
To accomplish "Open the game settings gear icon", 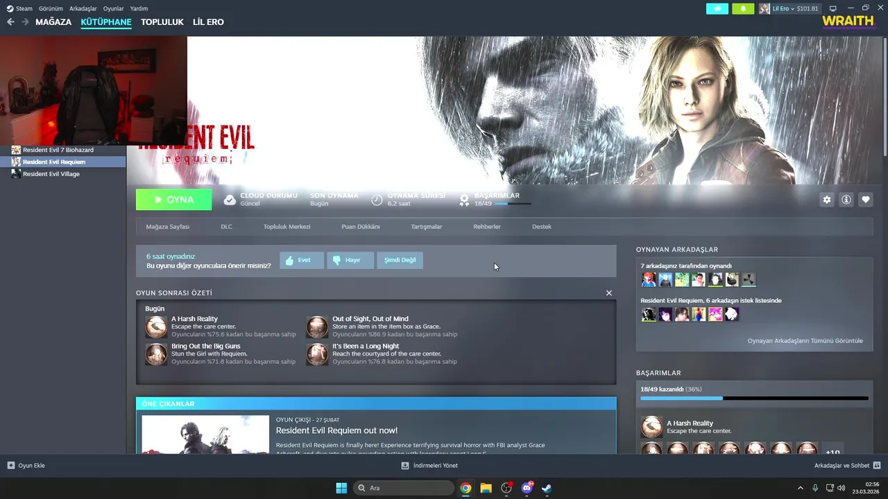I will click(x=827, y=200).
